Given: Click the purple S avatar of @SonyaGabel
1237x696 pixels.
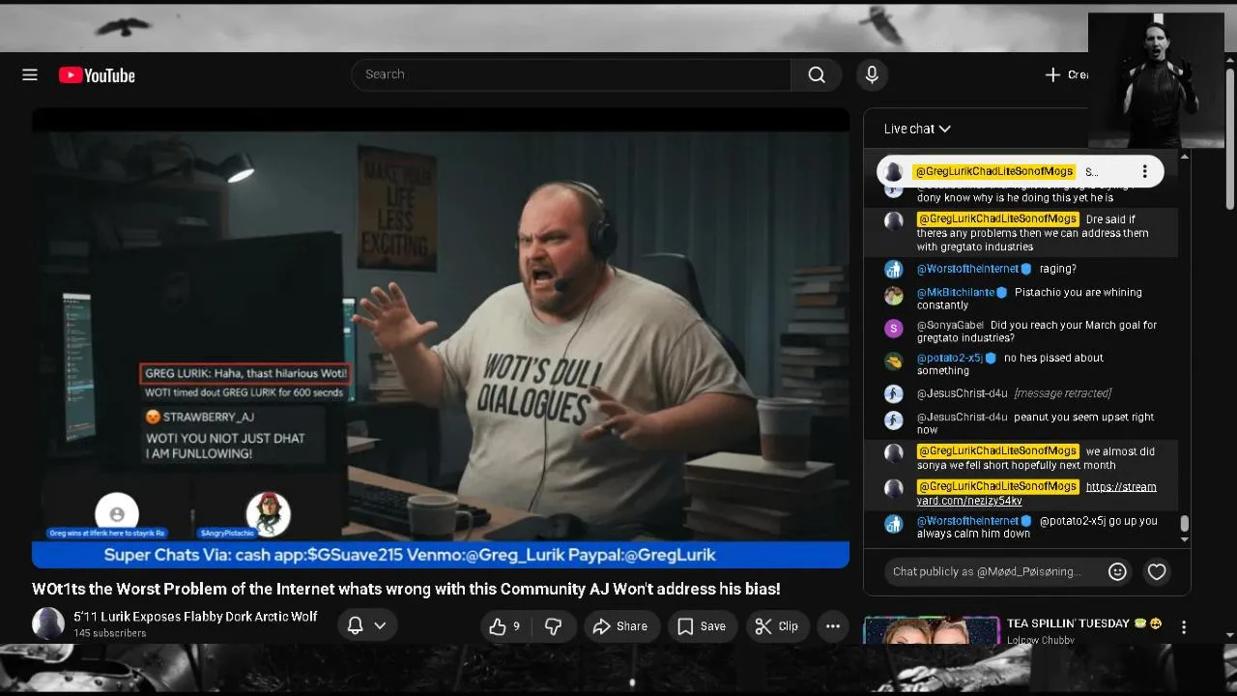Looking at the screenshot, I should [x=894, y=328].
